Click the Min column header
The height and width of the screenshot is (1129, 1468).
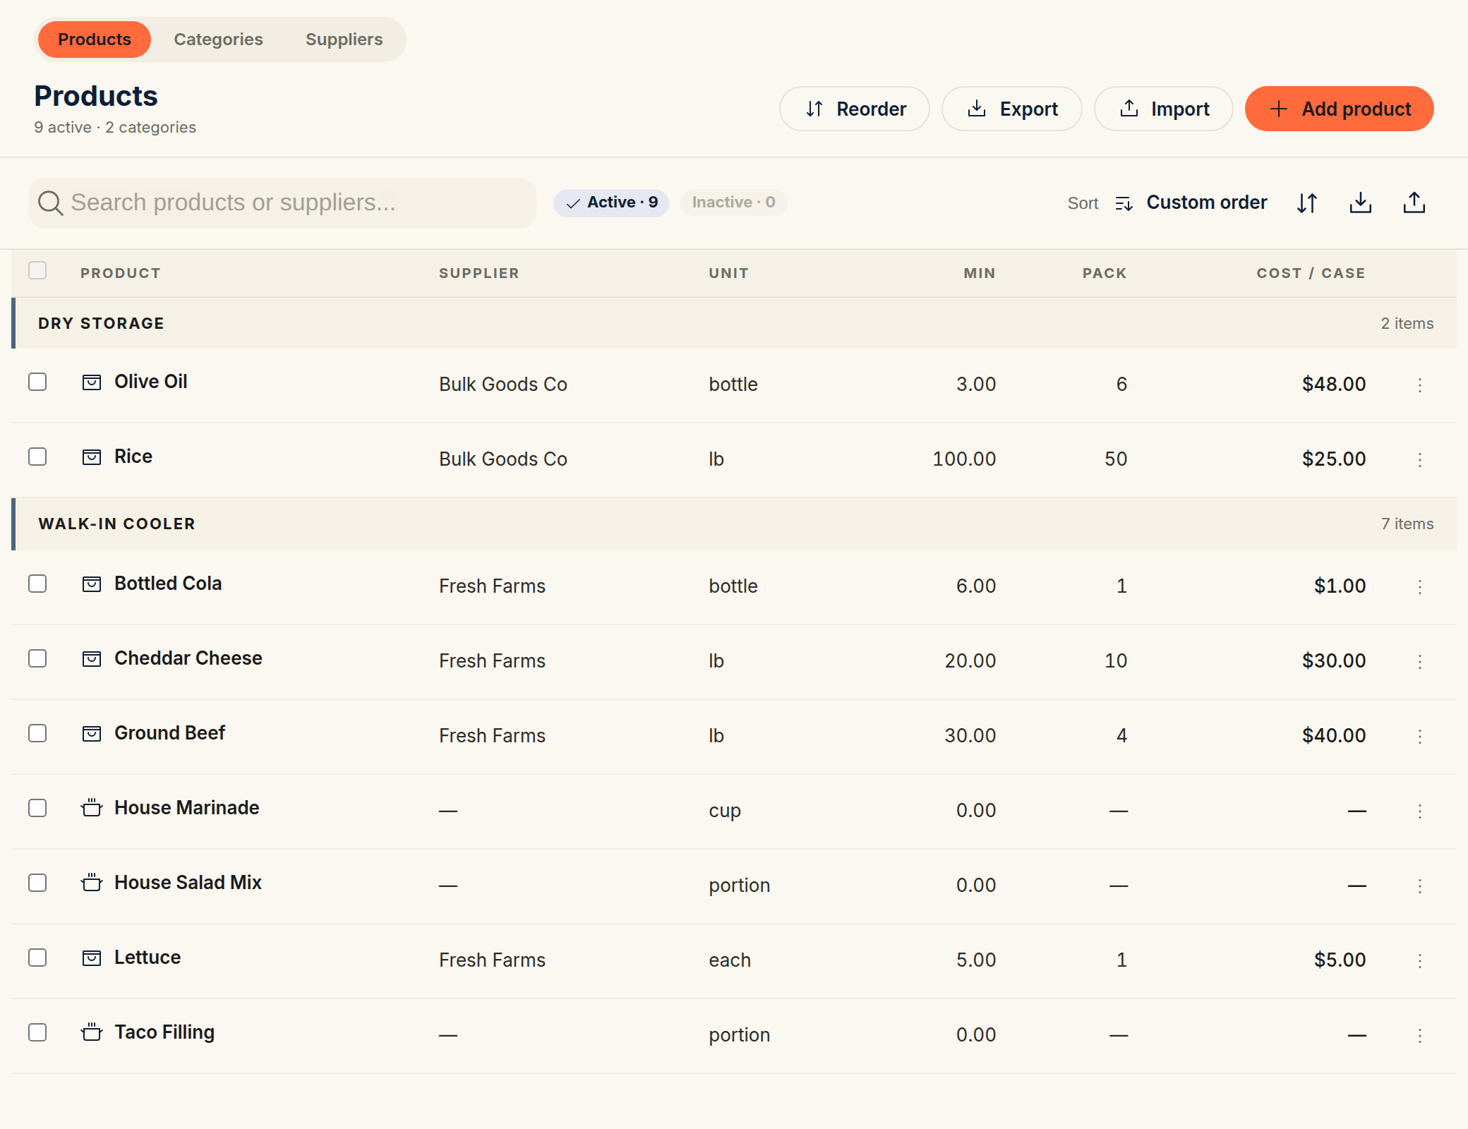point(980,273)
